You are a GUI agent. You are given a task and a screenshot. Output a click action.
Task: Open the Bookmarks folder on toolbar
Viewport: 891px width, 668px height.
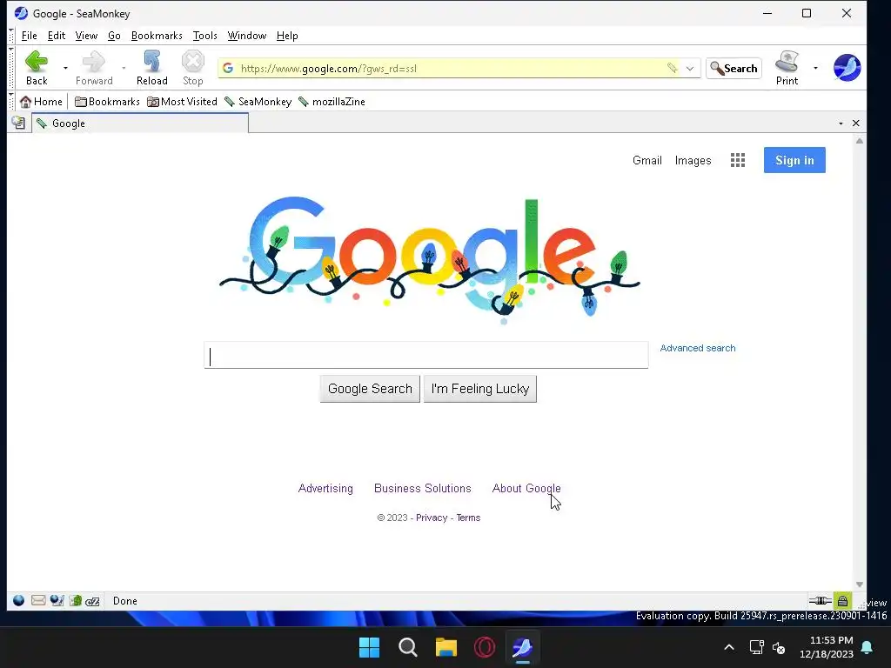[x=107, y=102]
